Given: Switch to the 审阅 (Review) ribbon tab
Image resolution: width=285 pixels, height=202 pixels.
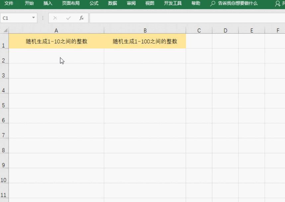Looking at the screenshot, I should tap(131, 4).
